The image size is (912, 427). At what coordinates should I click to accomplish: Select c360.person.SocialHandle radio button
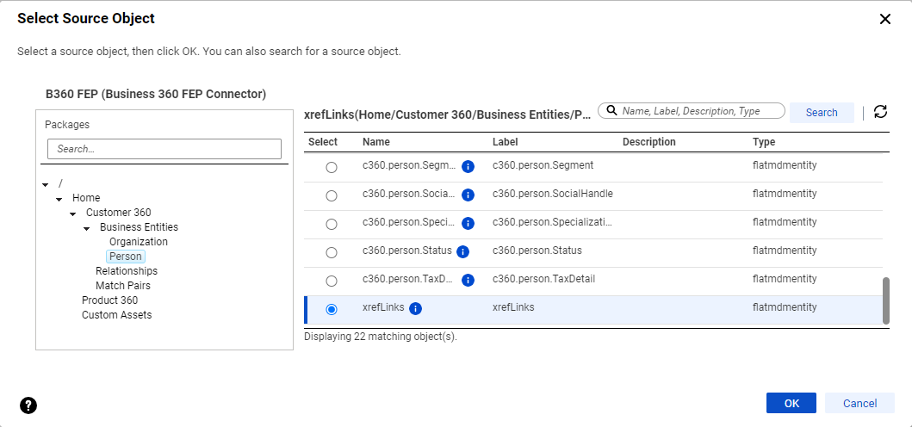coord(332,195)
